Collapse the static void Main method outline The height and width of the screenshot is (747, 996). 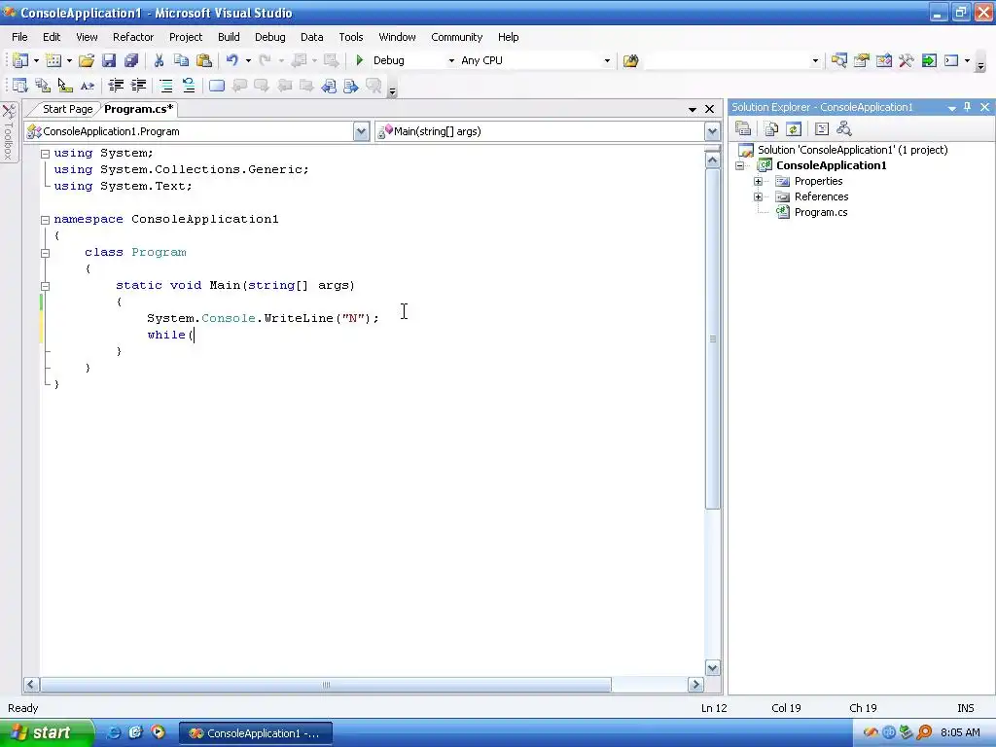[x=45, y=286]
